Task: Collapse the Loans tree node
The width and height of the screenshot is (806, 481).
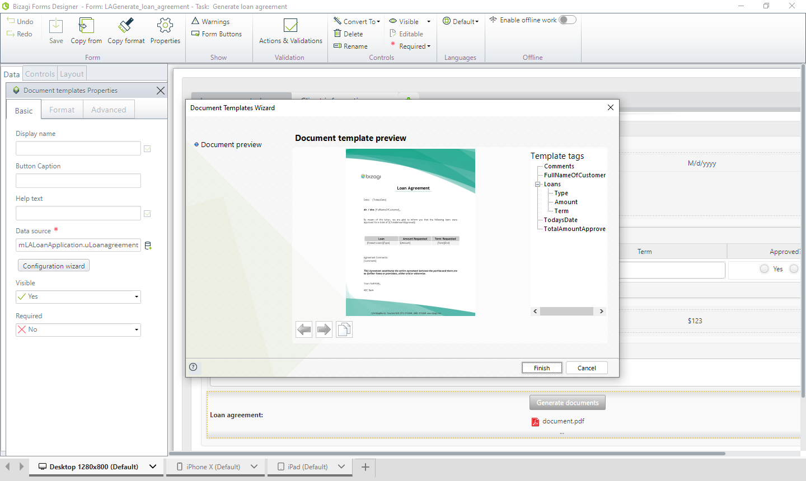Action: click(537, 184)
